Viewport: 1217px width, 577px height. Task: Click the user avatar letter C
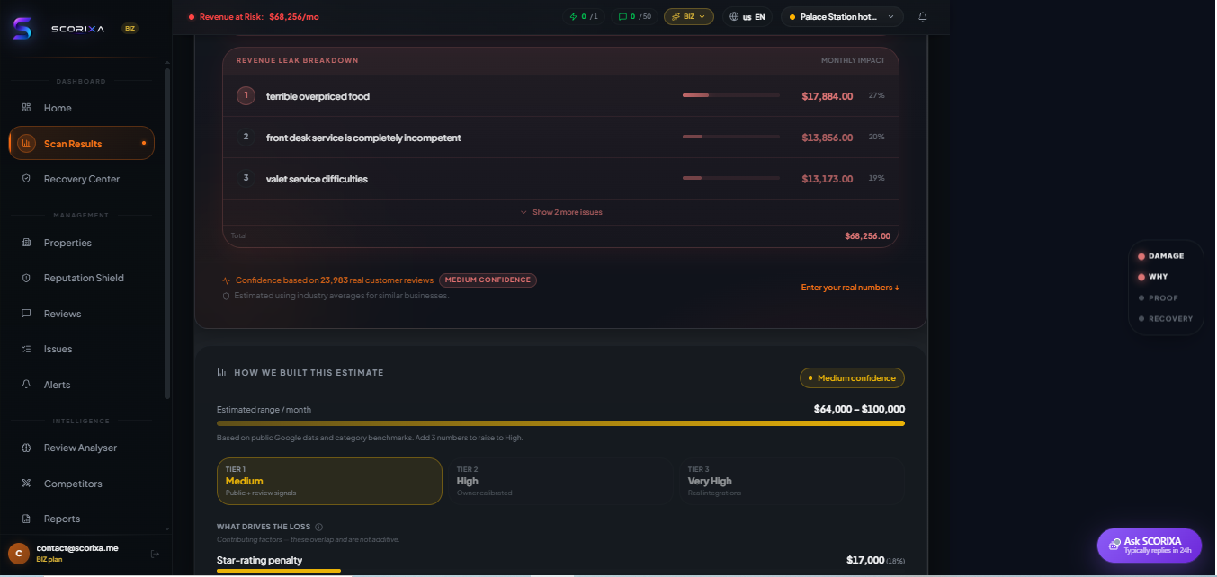tap(19, 553)
